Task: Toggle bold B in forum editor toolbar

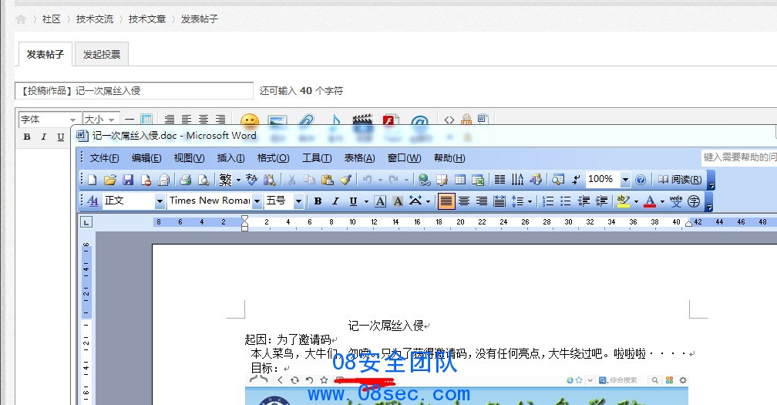Action: [27, 137]
